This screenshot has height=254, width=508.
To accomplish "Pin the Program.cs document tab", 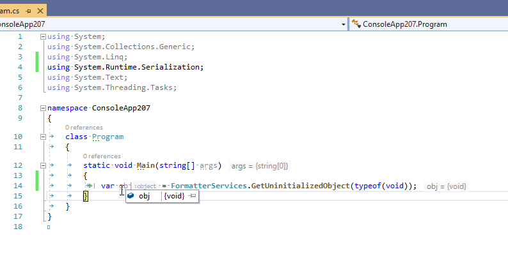I will [29, 11].
